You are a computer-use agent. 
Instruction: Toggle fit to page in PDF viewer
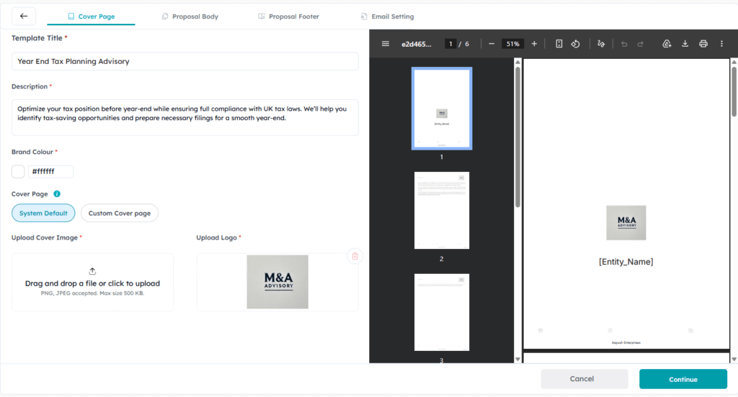coord(559,44)
